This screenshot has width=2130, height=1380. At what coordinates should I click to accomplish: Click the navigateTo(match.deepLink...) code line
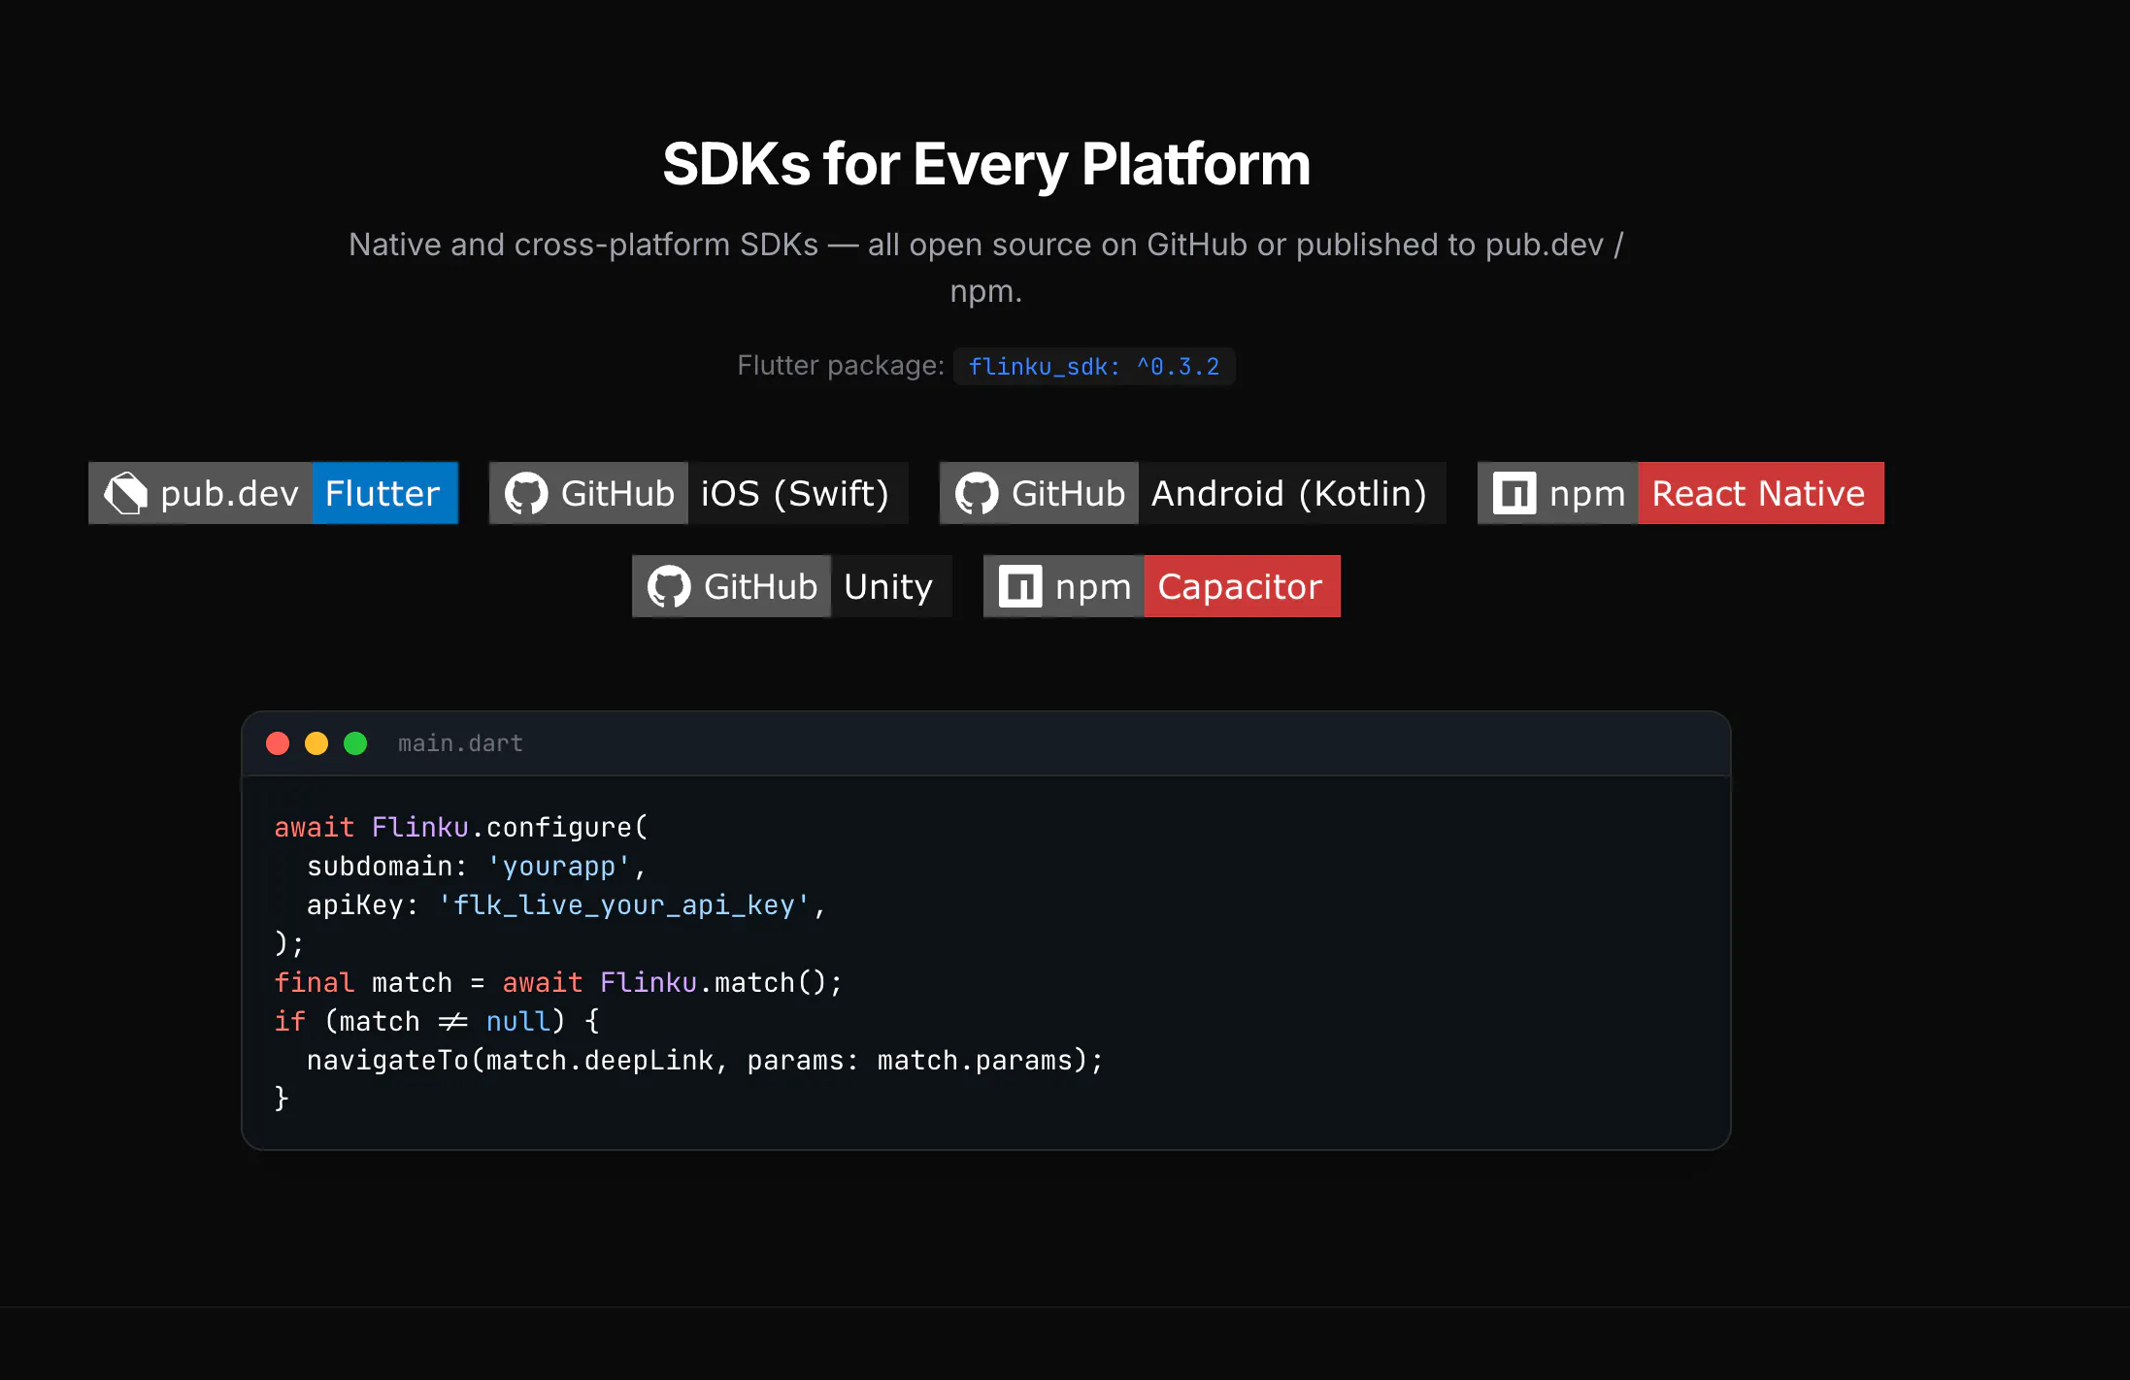pos(705,1060)
